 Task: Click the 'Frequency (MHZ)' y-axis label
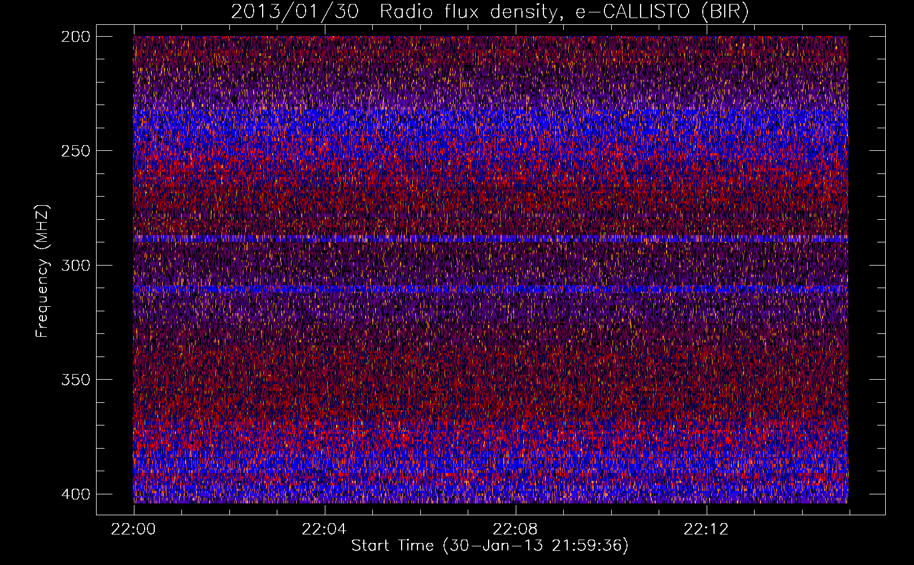(42, 271)
